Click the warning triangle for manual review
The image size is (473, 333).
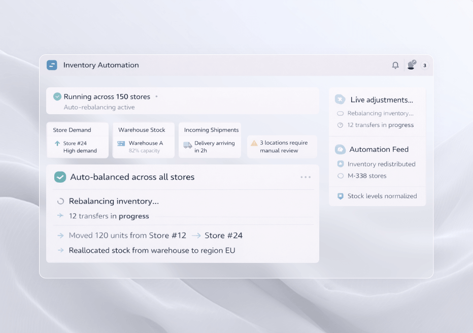[x=254, y=143]
